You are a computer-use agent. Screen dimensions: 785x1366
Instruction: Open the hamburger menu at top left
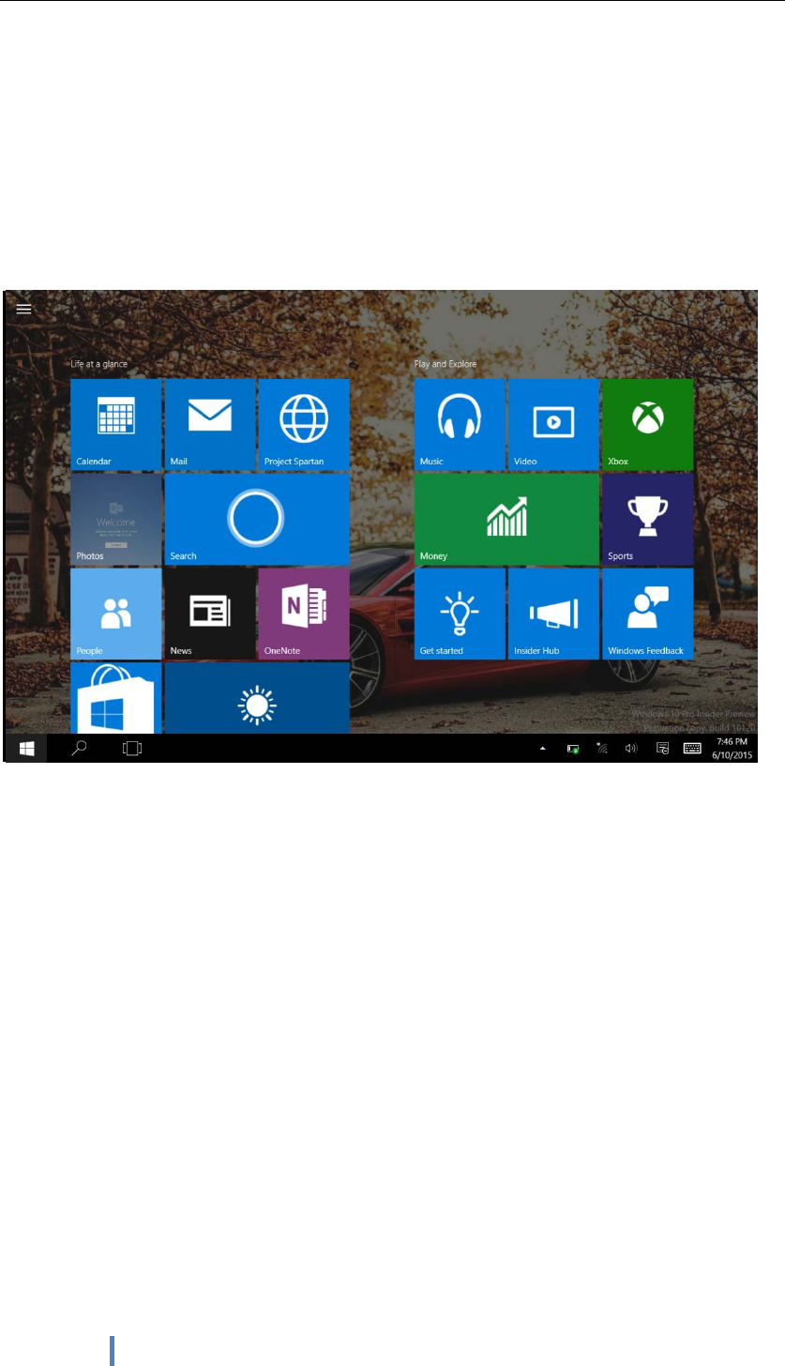(24, 308)
